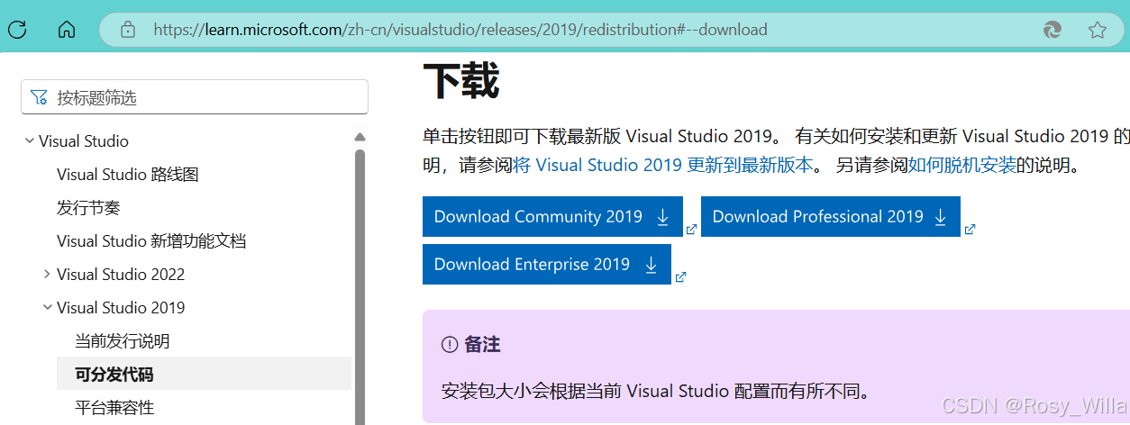Click the sidebar scrollbar thumb

pos(360,286)
